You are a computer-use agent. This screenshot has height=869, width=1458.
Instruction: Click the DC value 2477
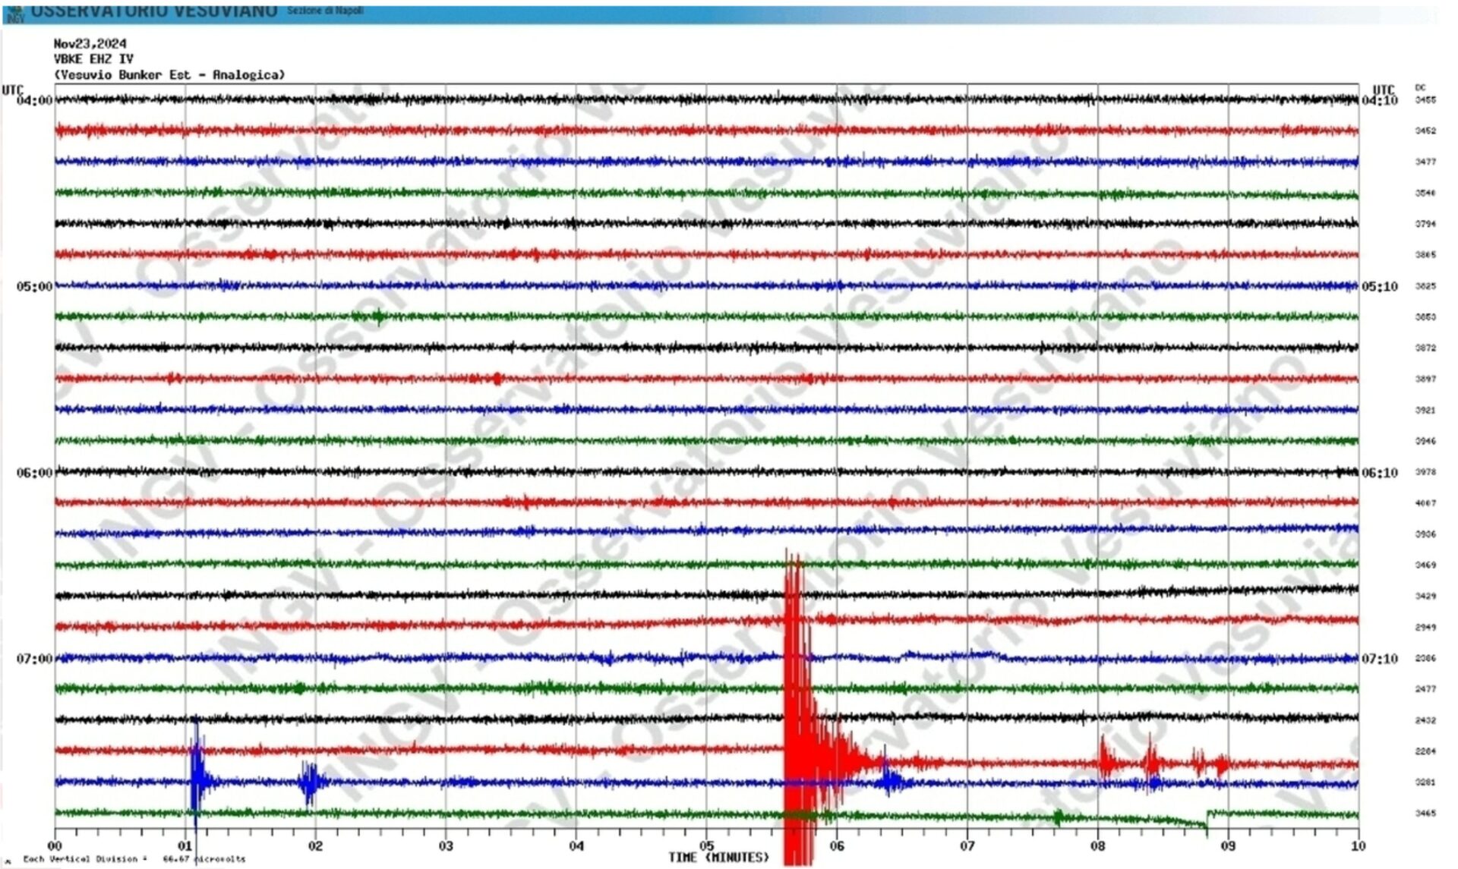(x=1425, y=689)
